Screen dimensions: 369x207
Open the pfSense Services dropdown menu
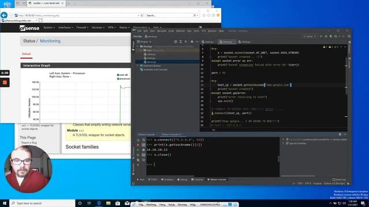click(x=98, y=28)
